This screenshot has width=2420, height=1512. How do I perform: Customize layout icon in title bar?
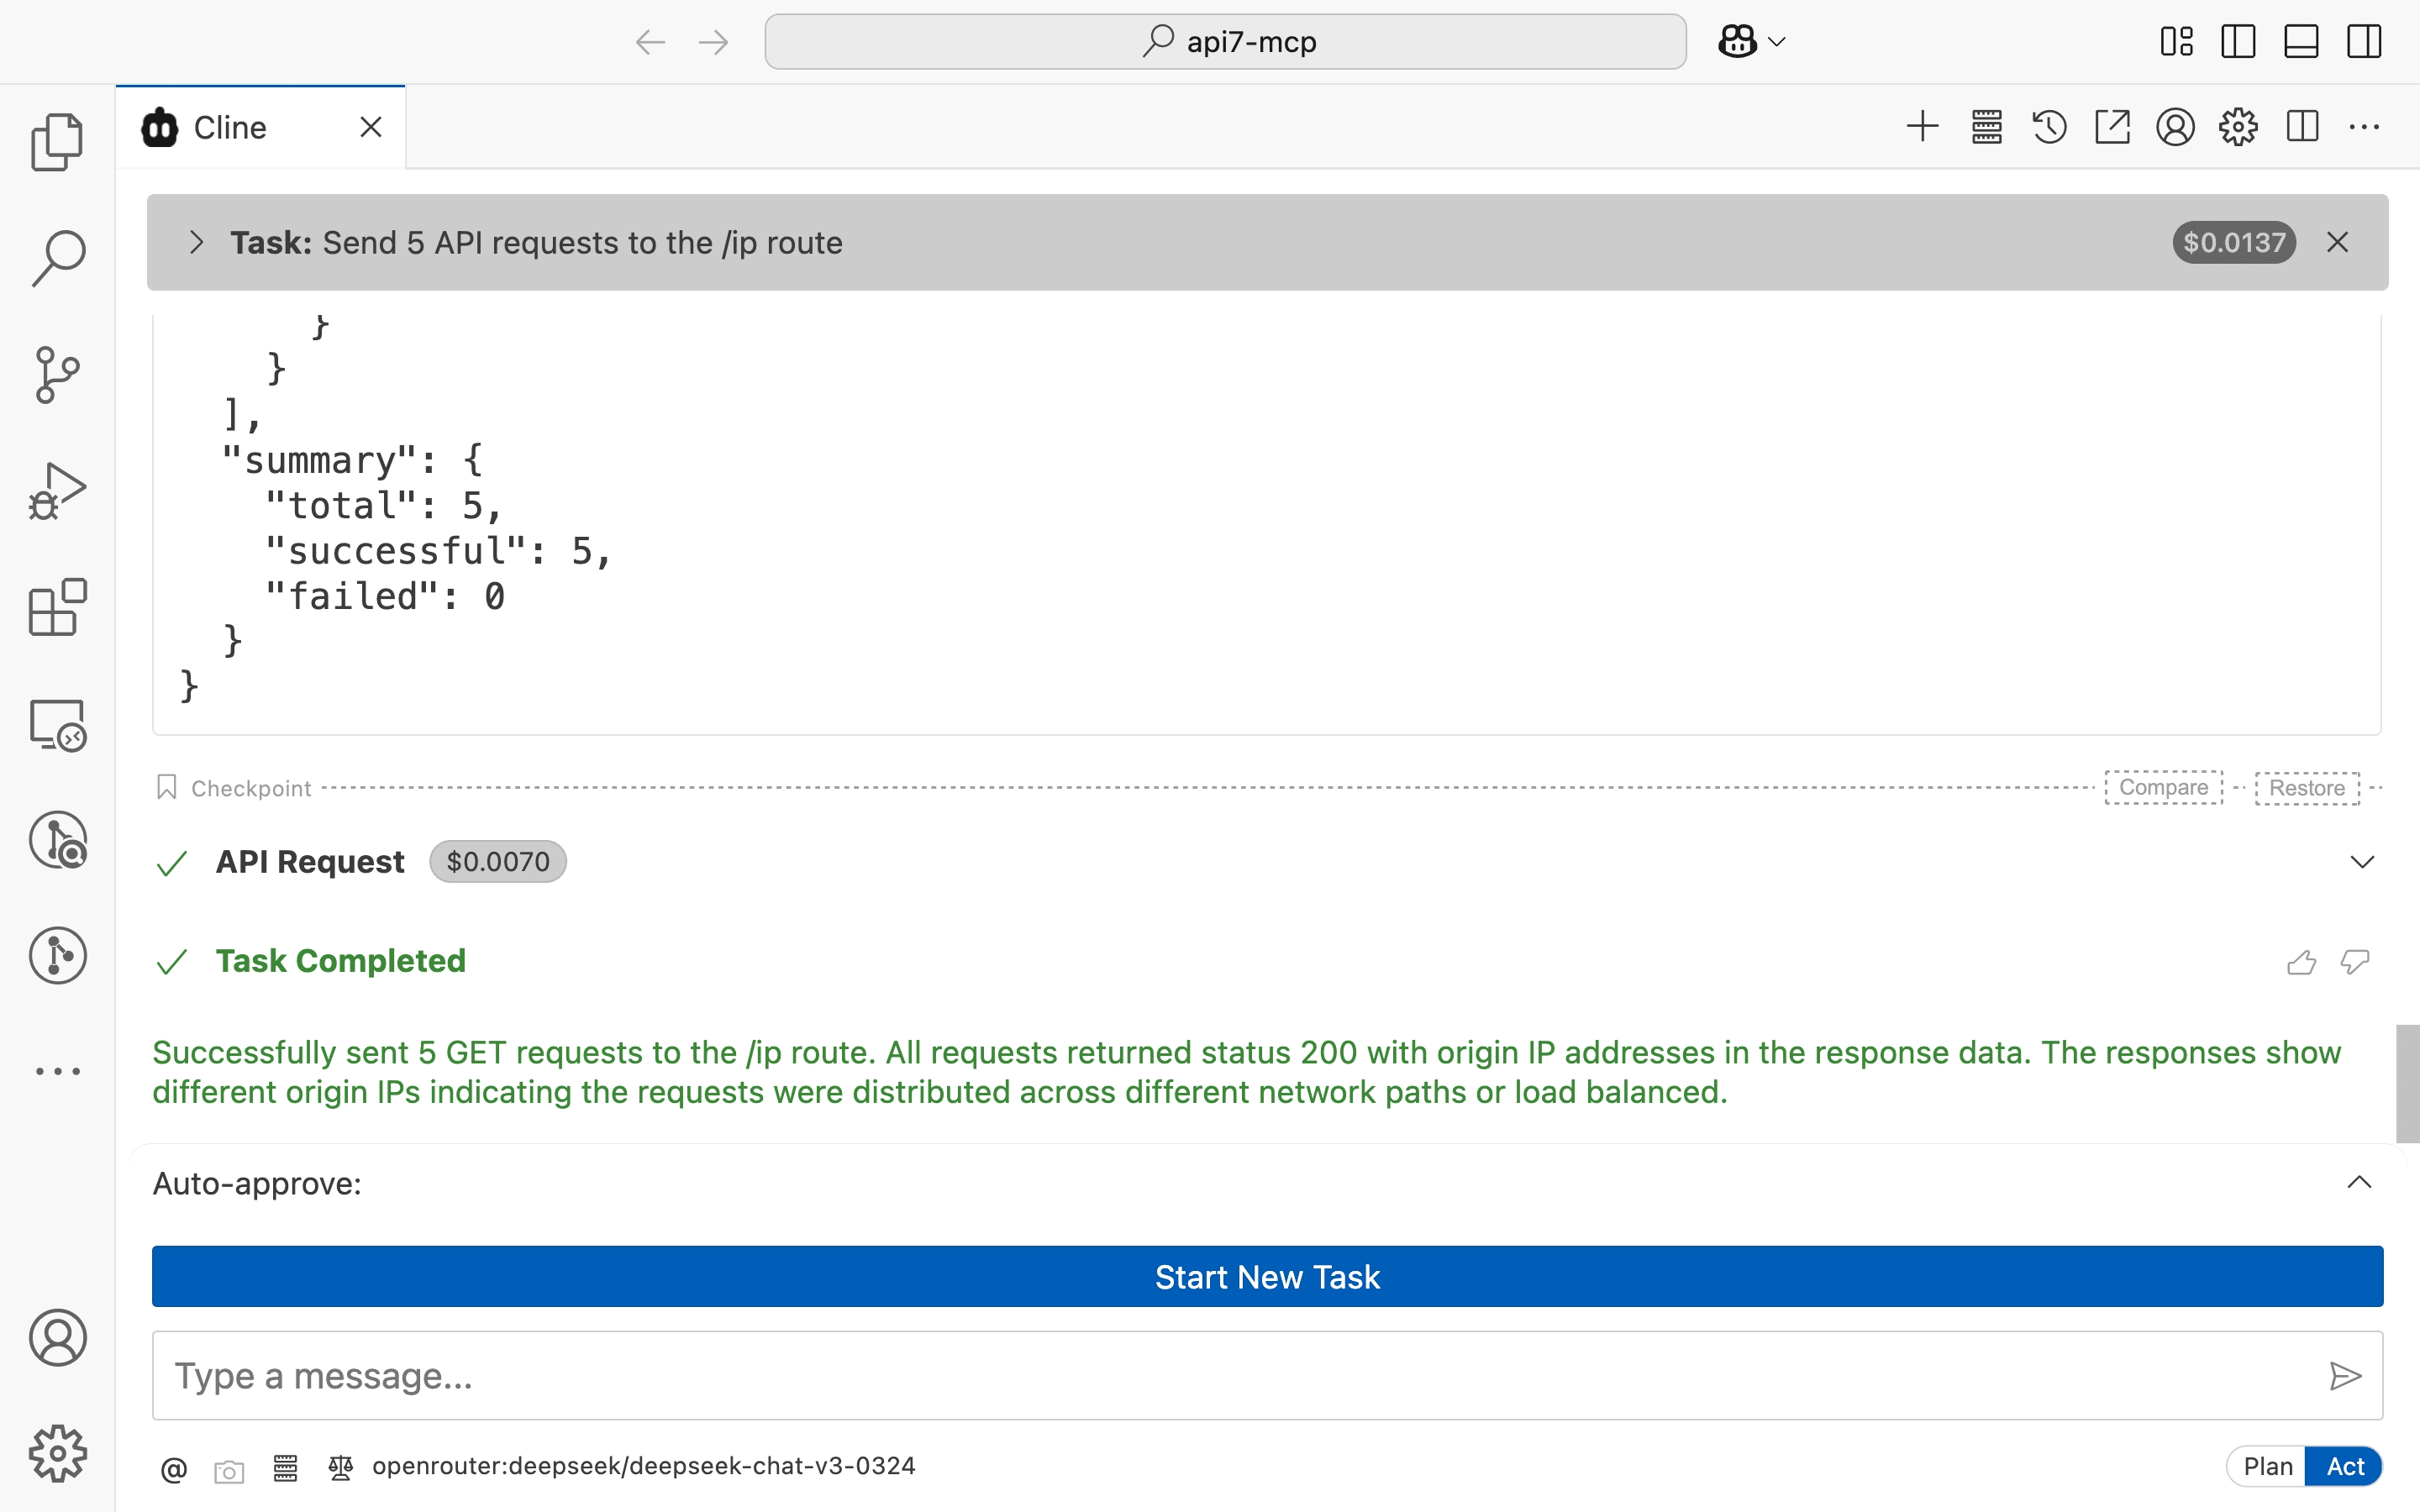pyautogui.click(x=2176, y=41)
